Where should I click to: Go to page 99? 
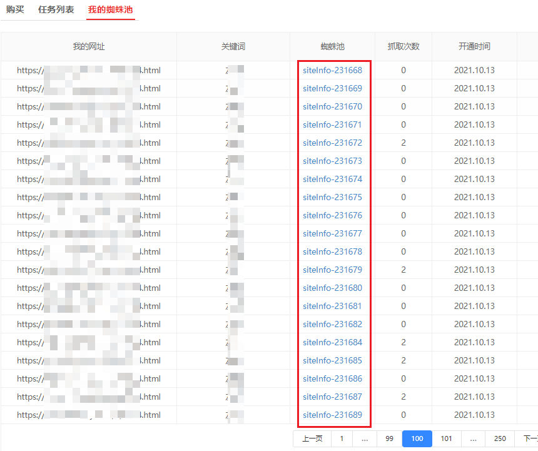pyautogui.click(x=389, y=438)
